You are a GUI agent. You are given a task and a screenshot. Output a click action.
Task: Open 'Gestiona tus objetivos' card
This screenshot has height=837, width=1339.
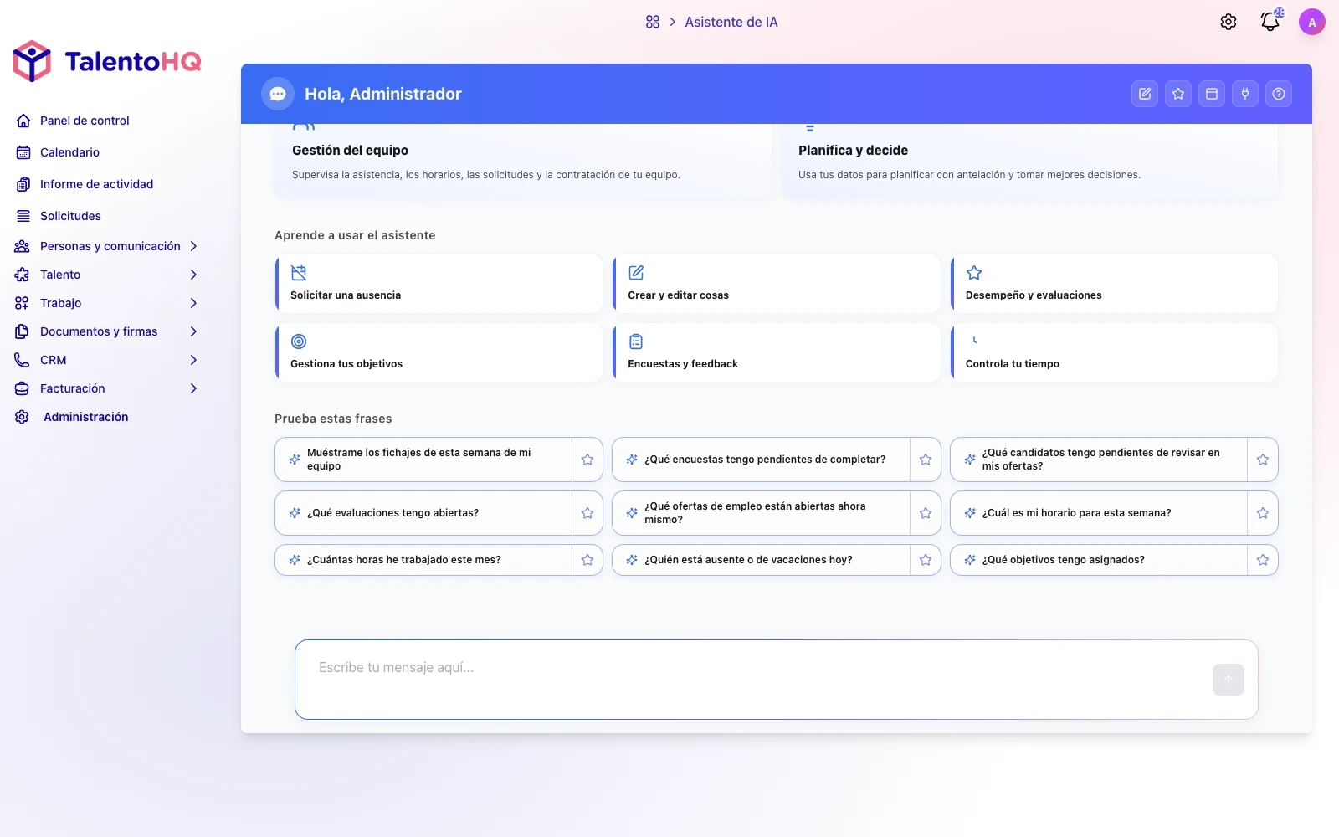click(x=439, y=352)
